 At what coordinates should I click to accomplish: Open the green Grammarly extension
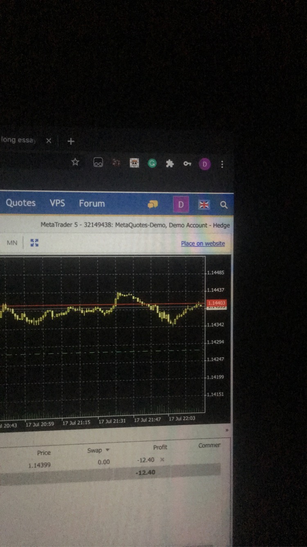(152, 163)
